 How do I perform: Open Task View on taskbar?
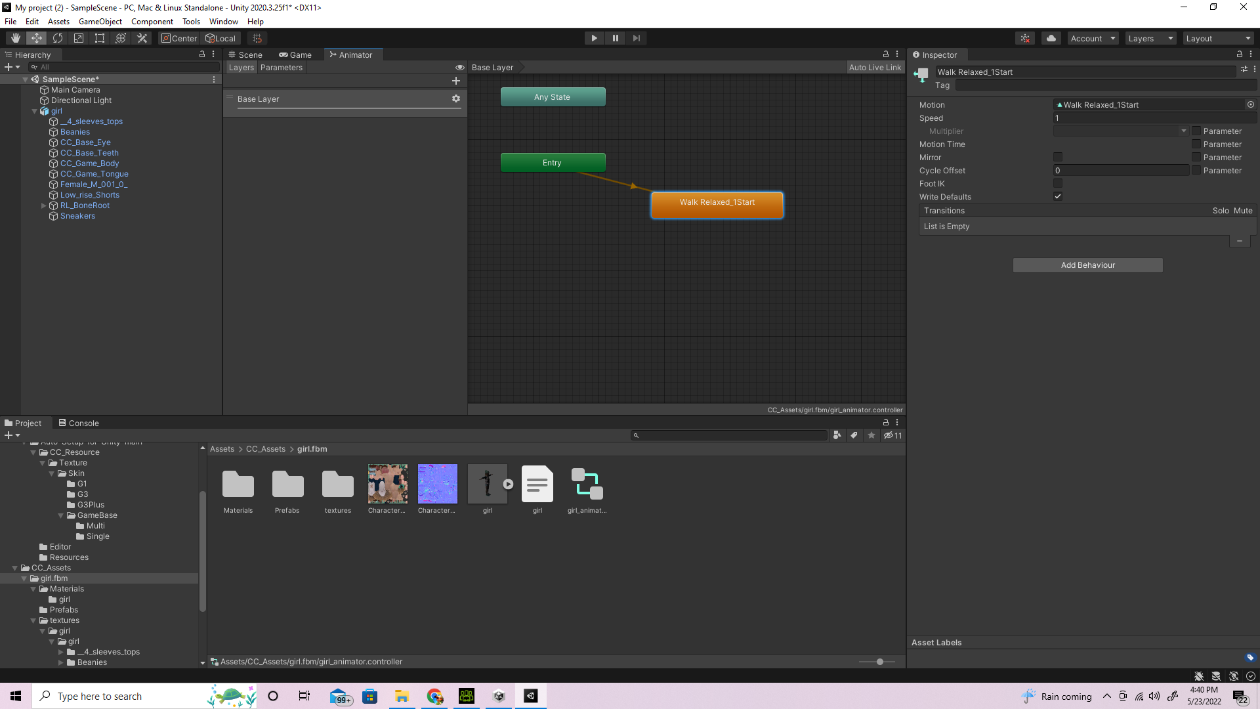(304, 696)
